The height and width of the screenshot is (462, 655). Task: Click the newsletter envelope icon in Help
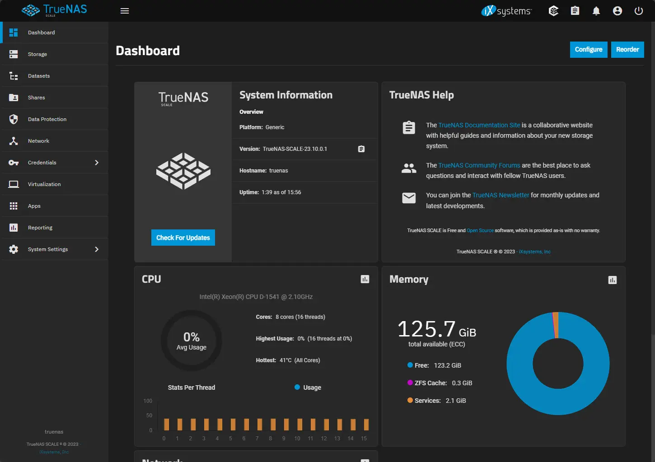coord(409,198)
